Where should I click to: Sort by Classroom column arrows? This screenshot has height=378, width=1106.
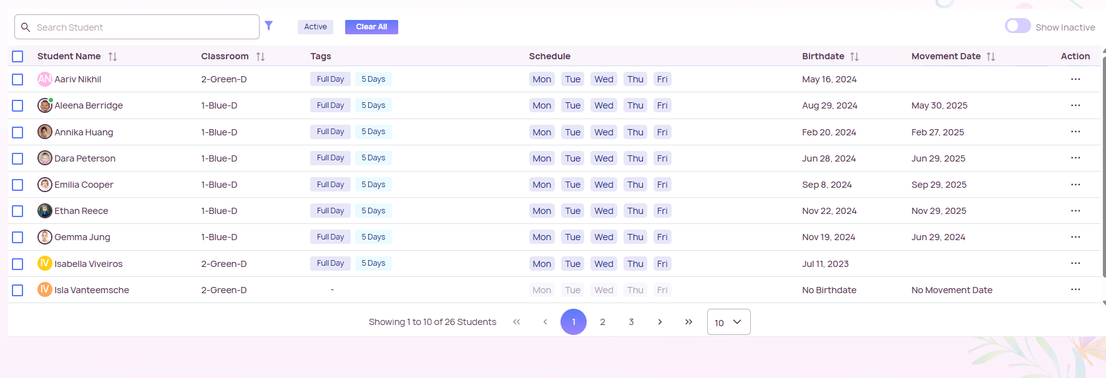click(260, 57)
